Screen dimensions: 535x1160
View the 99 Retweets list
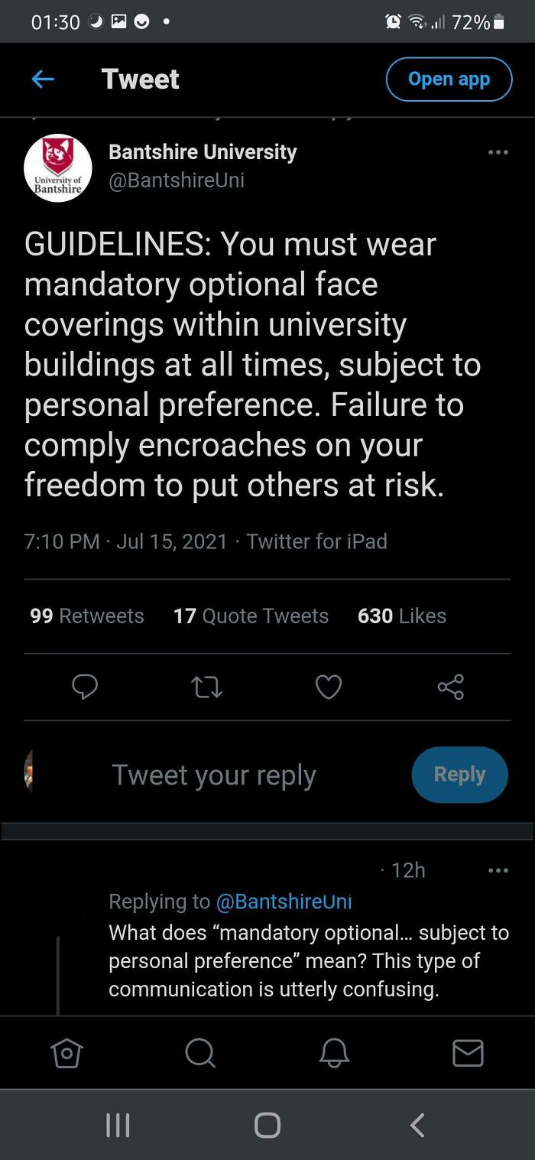click(x=87, y=616)
